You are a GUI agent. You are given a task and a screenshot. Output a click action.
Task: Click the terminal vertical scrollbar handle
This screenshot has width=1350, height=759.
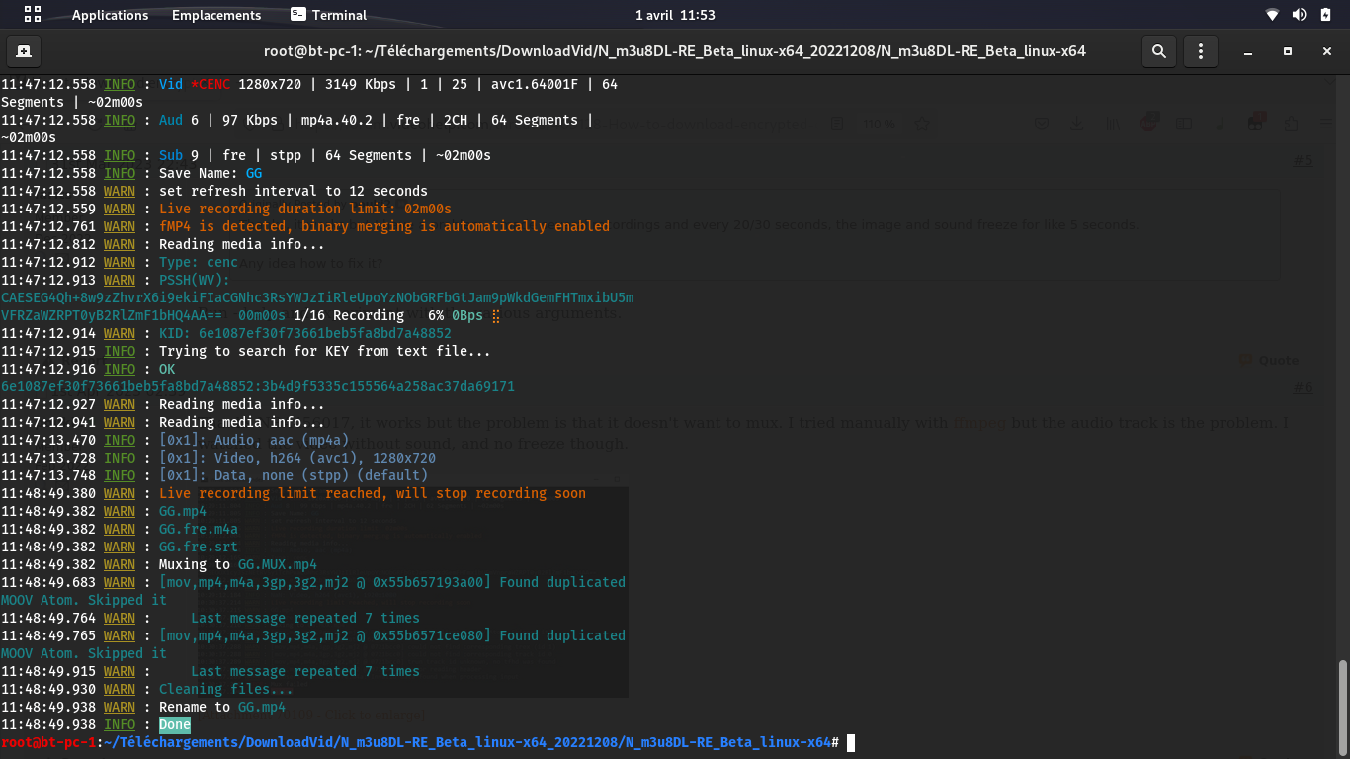pyautogui.click(x=1342, y=706)
